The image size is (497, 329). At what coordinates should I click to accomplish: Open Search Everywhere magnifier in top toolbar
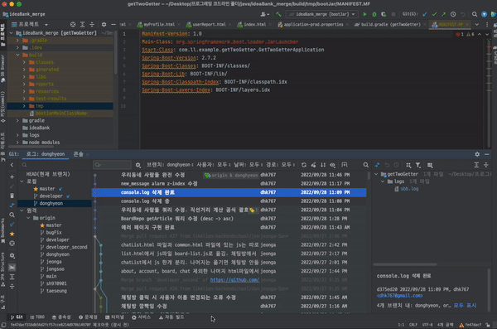[475, 14]
